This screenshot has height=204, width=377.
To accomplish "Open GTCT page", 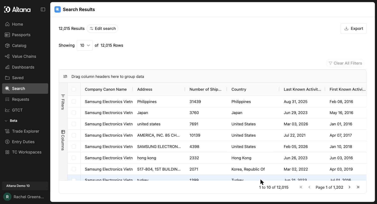I will point(25,110).
